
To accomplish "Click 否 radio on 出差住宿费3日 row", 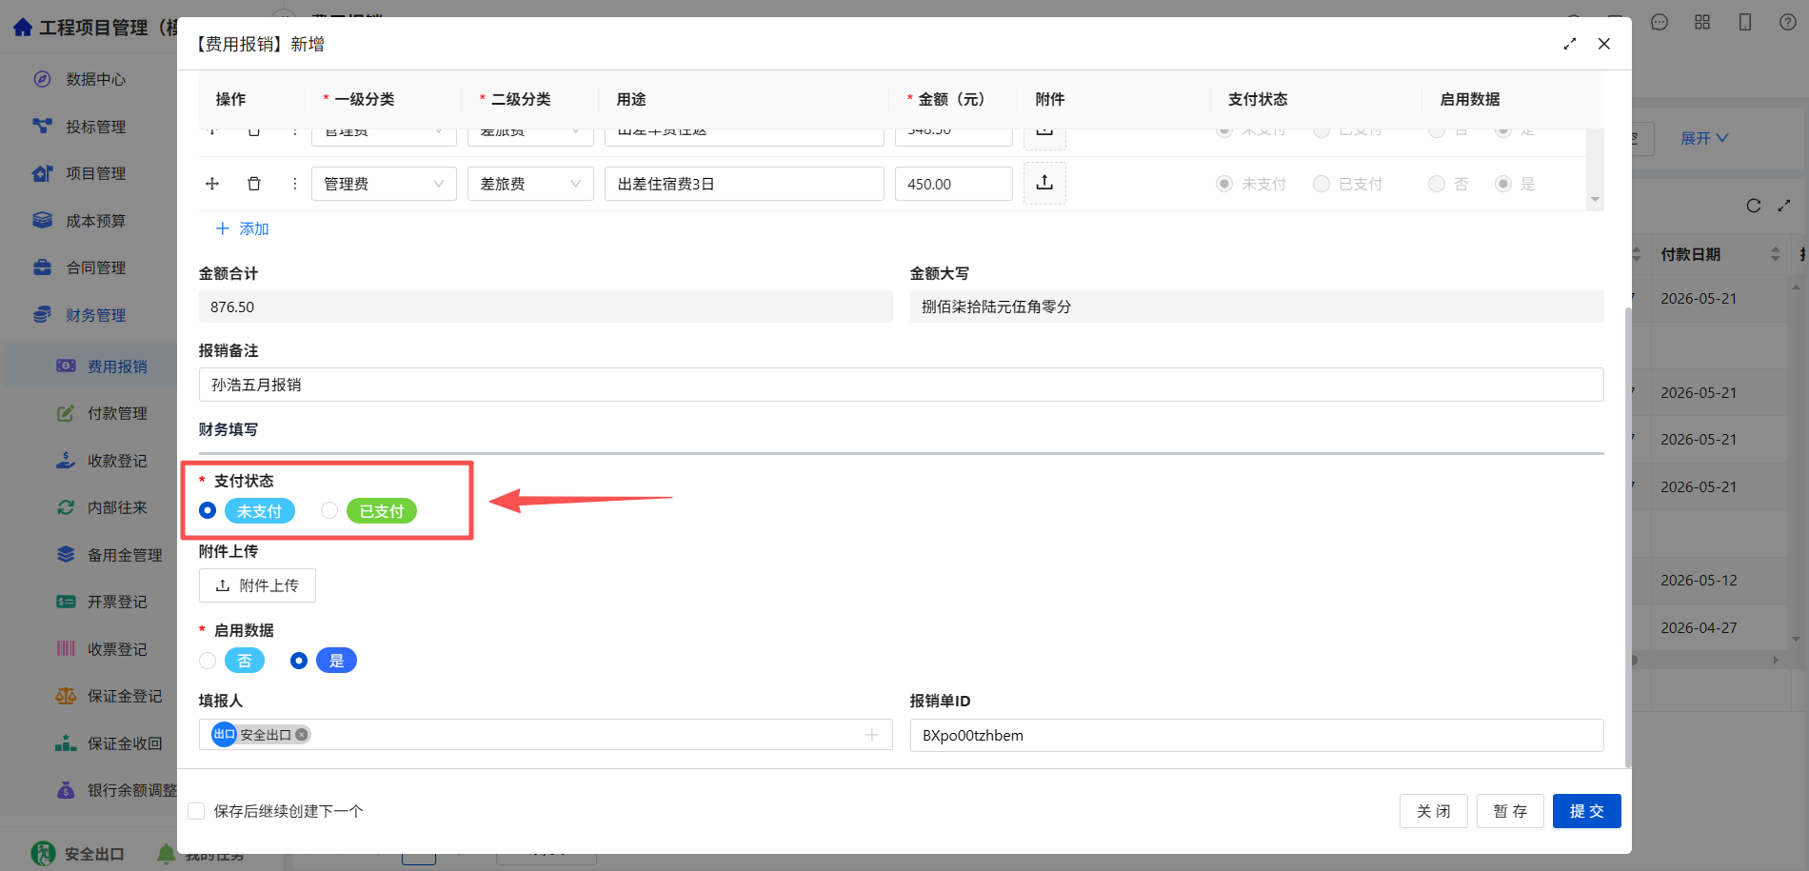I will (x=1437, y=184).
